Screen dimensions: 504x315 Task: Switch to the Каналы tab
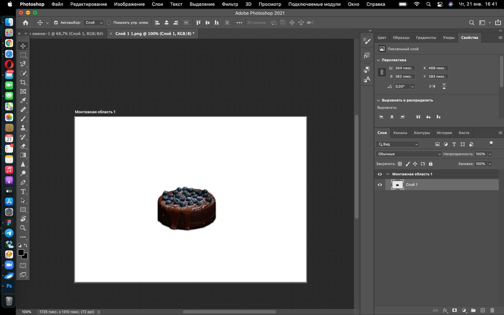click(x=400, y=133)
